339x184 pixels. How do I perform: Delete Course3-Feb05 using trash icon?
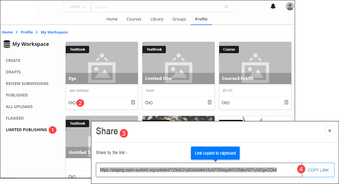[x=286, y=102]
